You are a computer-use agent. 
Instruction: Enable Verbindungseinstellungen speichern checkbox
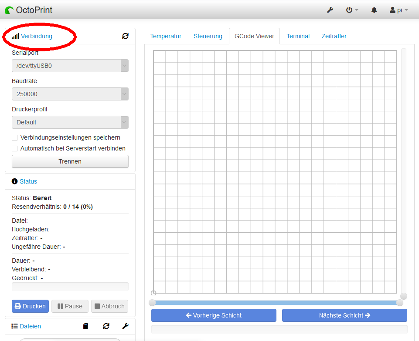[x=15, y=137]
